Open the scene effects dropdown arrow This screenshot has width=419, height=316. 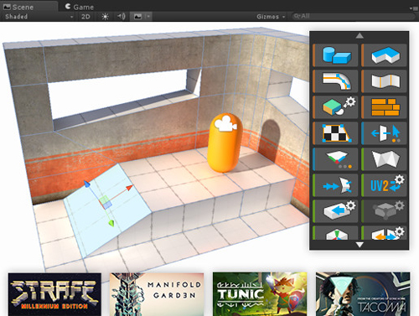pyautogui.click(x=148, y=17)
